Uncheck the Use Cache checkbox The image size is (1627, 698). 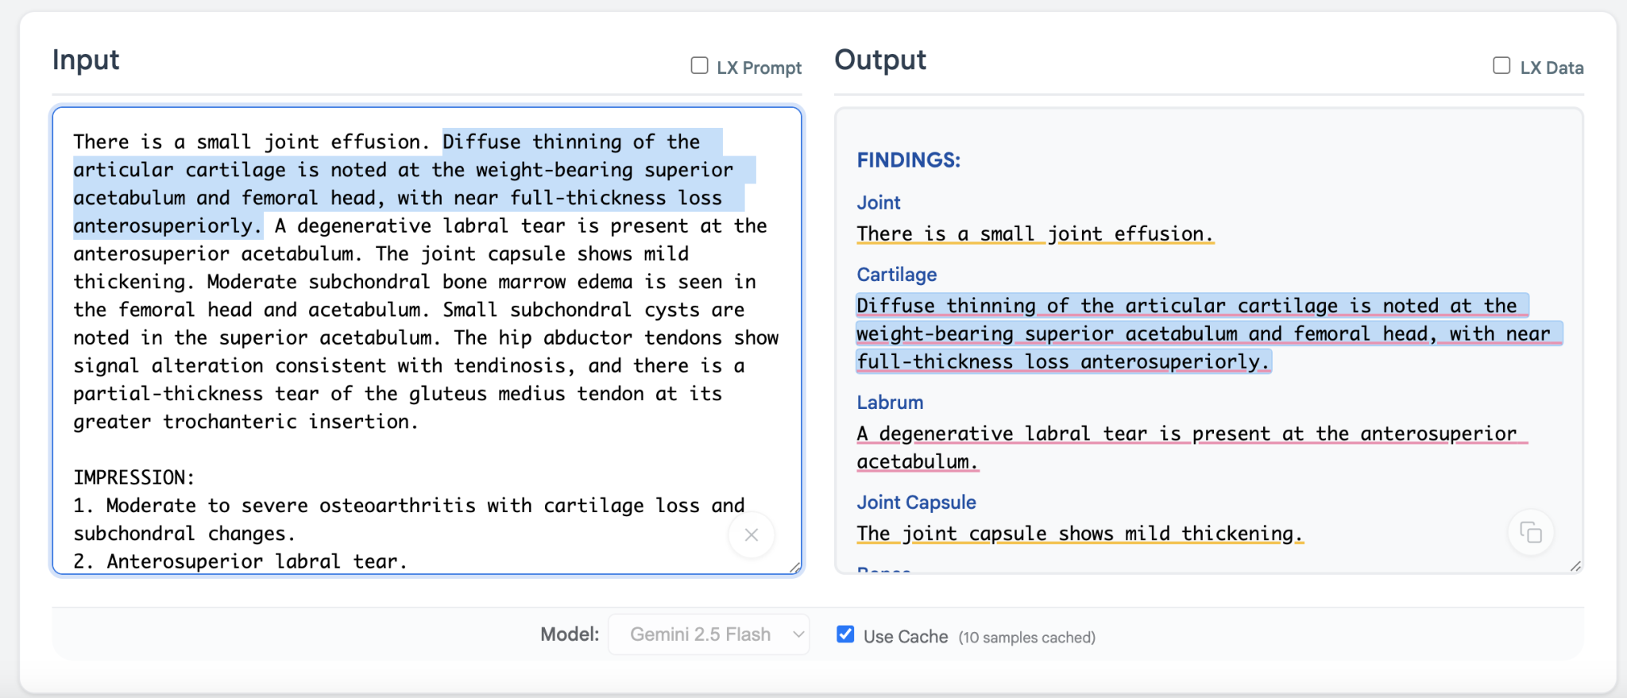click(845, 634)
